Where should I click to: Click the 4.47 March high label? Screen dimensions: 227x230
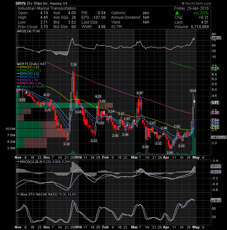pos(139,93)
